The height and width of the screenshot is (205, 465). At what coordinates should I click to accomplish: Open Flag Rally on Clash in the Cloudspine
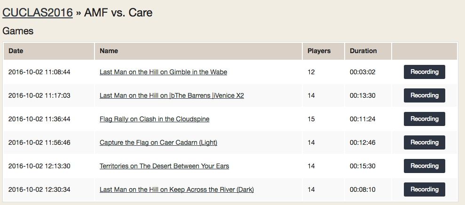154,119
